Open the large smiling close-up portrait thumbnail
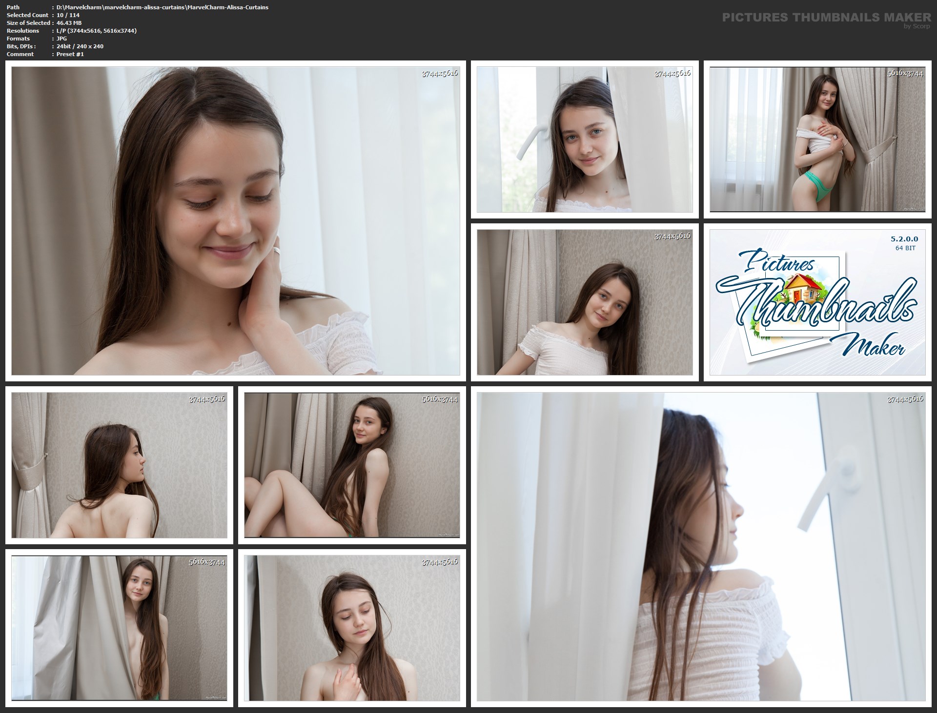937x713 pixels. (x=235, y=221)
